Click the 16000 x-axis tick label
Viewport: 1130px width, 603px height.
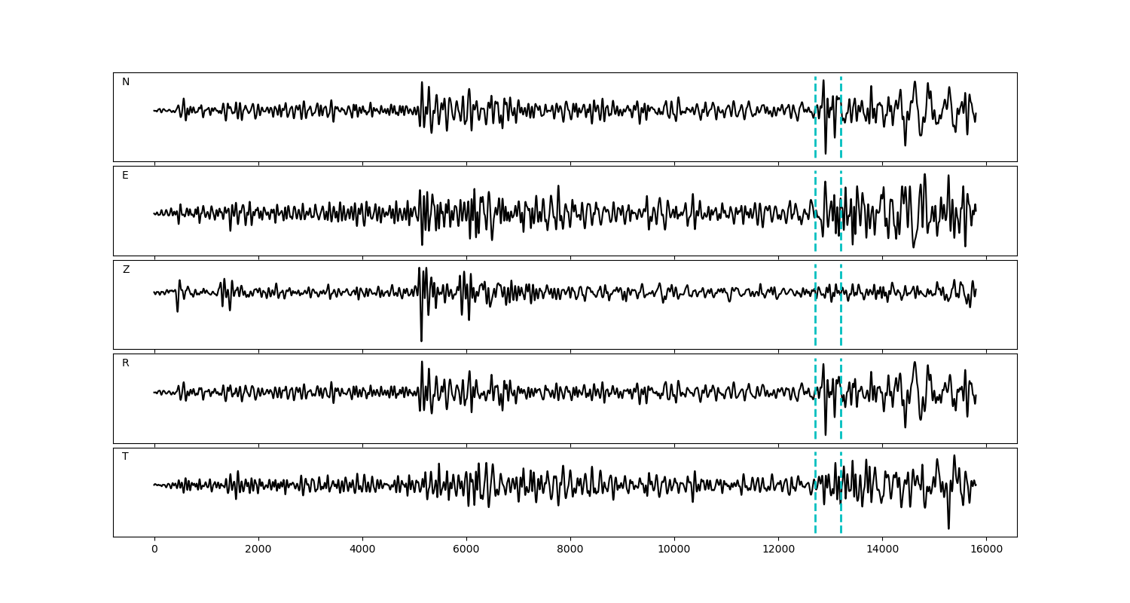pos(986,549)
